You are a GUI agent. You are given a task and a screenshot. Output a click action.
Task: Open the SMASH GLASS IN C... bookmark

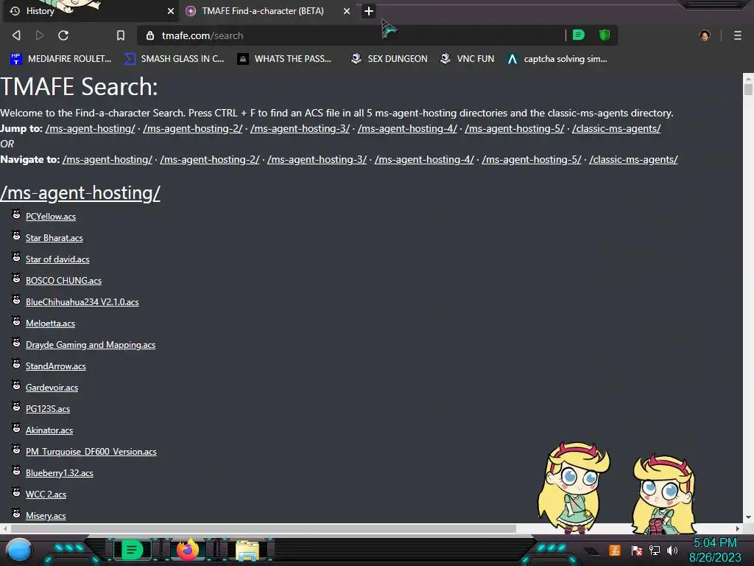(174, 59)
